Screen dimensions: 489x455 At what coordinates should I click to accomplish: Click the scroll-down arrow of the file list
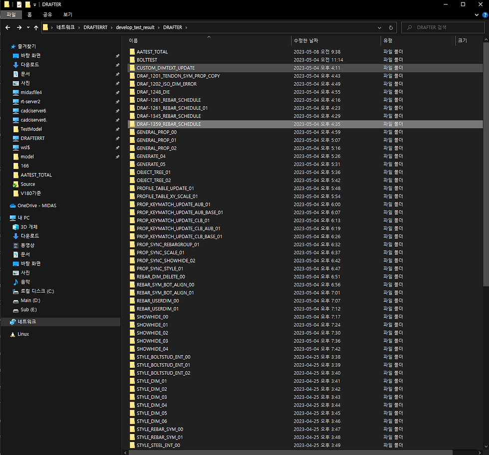pos(486,447)
